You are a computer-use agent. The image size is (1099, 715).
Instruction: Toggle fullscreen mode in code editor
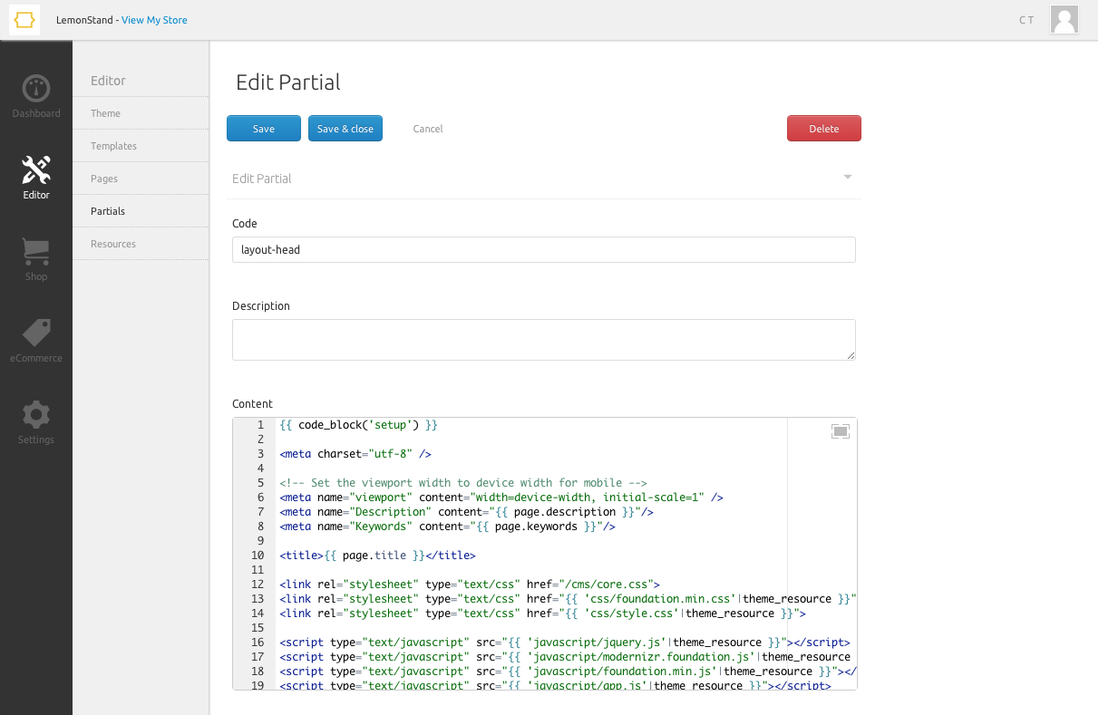click(x=840, y=431)
